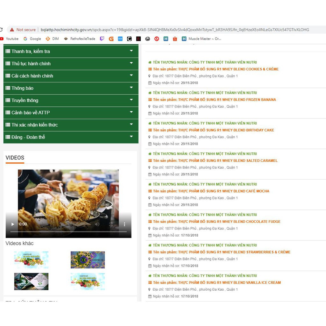Open the CAFÉ MOCHA product link

[211, 191]
